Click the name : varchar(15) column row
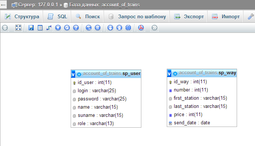 coord(106,107)
